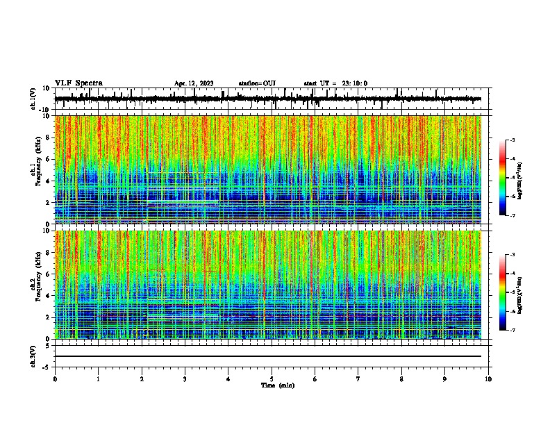
Task: Click the time axis tick '10'
Action: pyautogui.click(x=488, y=379)
